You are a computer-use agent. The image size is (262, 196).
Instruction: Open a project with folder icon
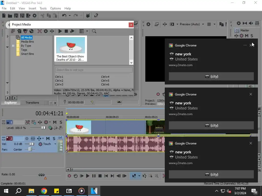(10, 16)
